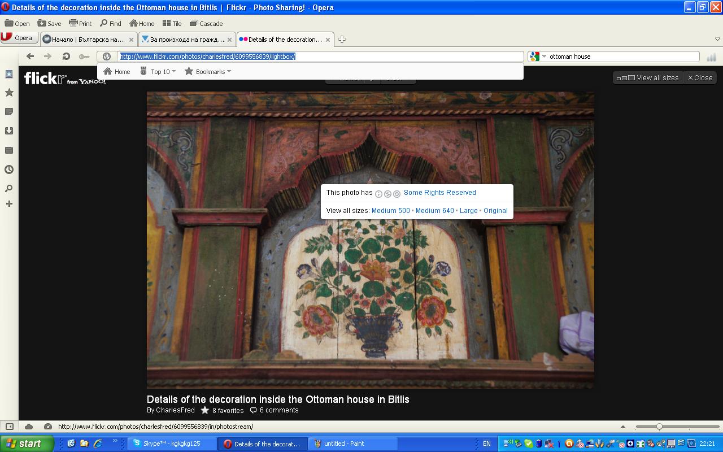The image size is (723, 452).
Task: Open the Speed Dial panel icon
Action: pyautogui.click(x=9, y=74)
